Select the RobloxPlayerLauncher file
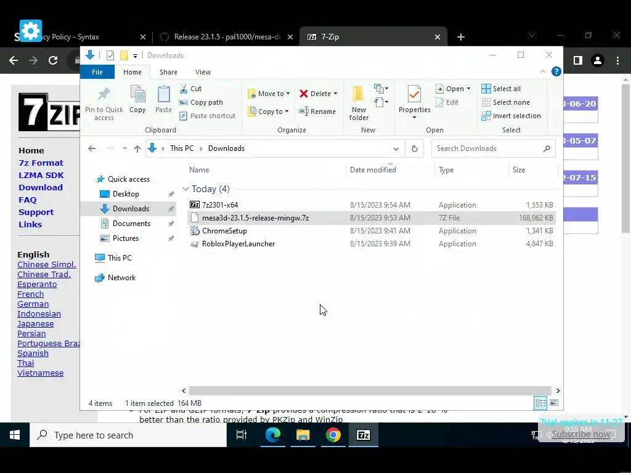 pos(371,244)
